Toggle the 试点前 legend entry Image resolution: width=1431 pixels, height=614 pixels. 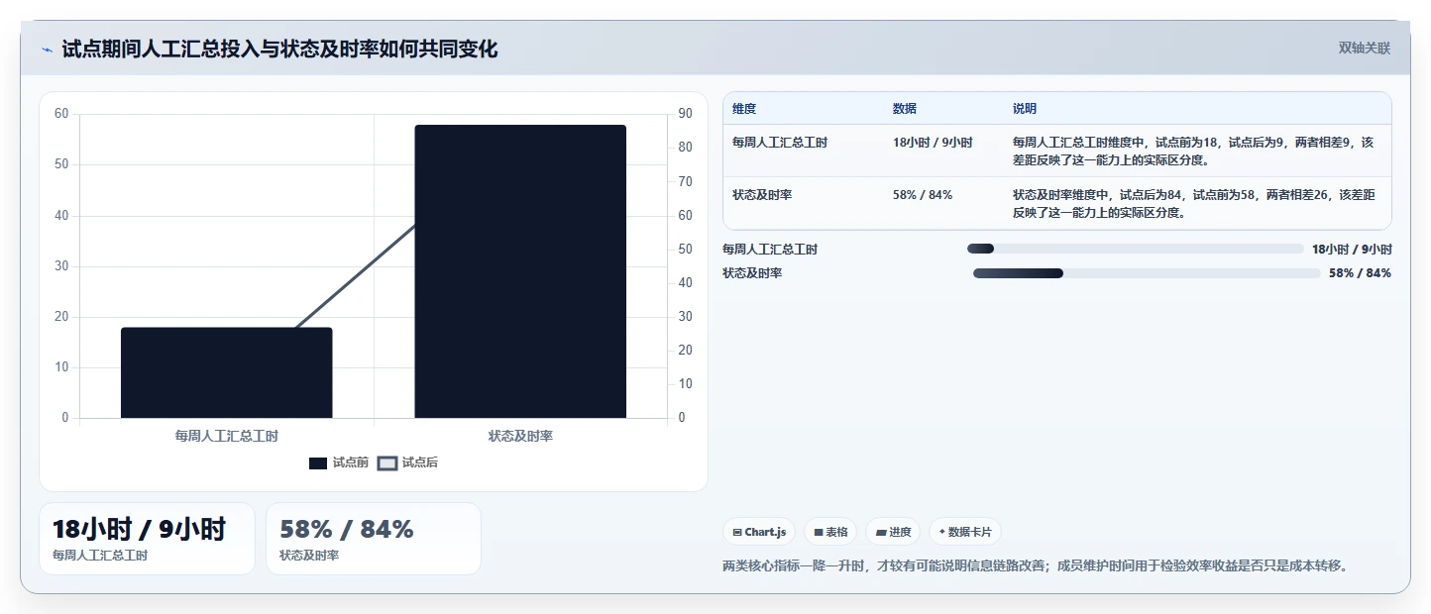click(339, 462)
